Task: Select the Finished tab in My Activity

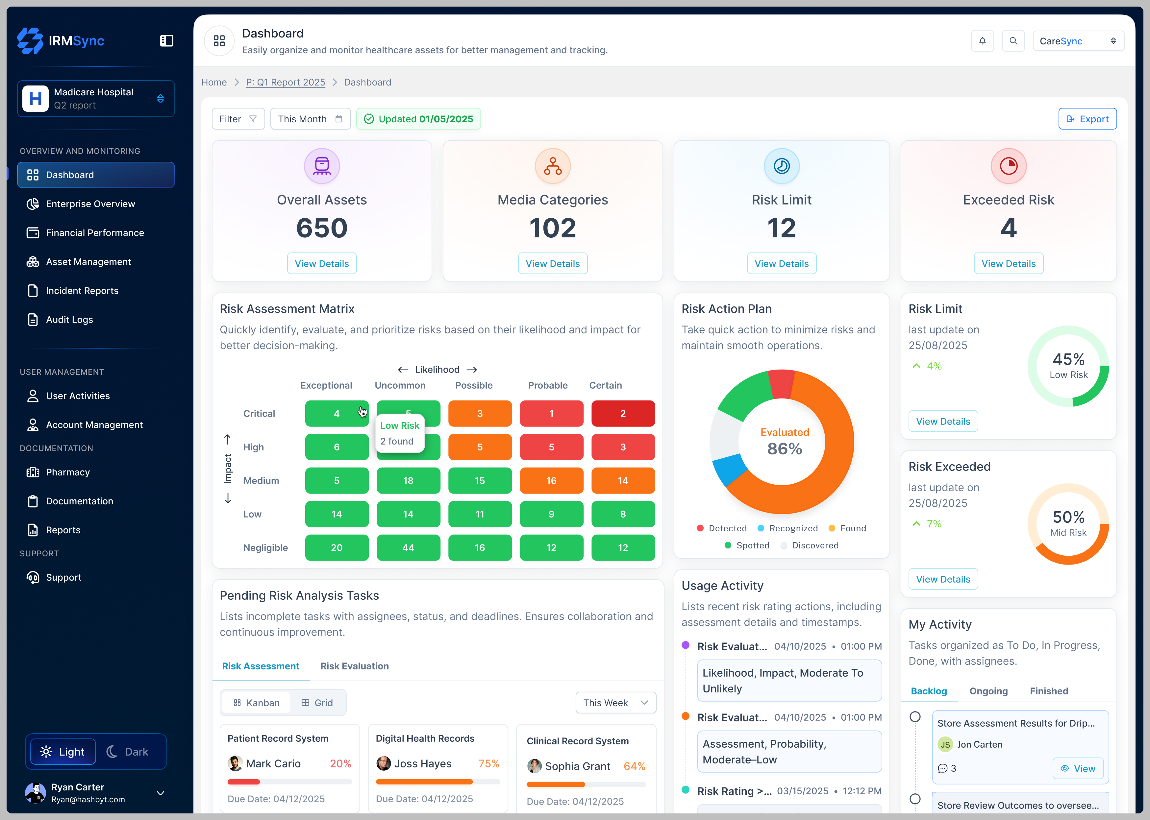Action: point(1048,691)
